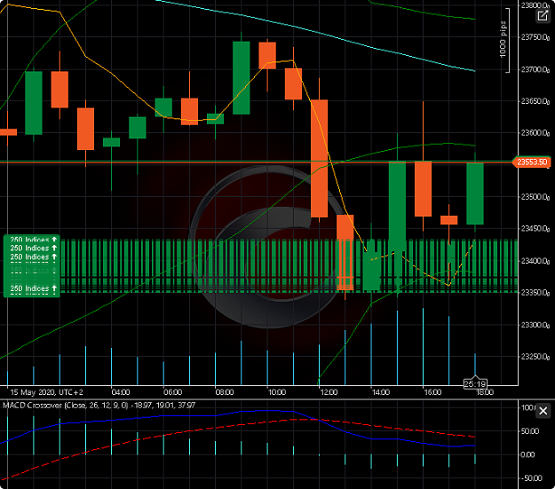Close the MACD Crossover indicator panel
This screenshot has width=555, height=489.
point(543,411)
